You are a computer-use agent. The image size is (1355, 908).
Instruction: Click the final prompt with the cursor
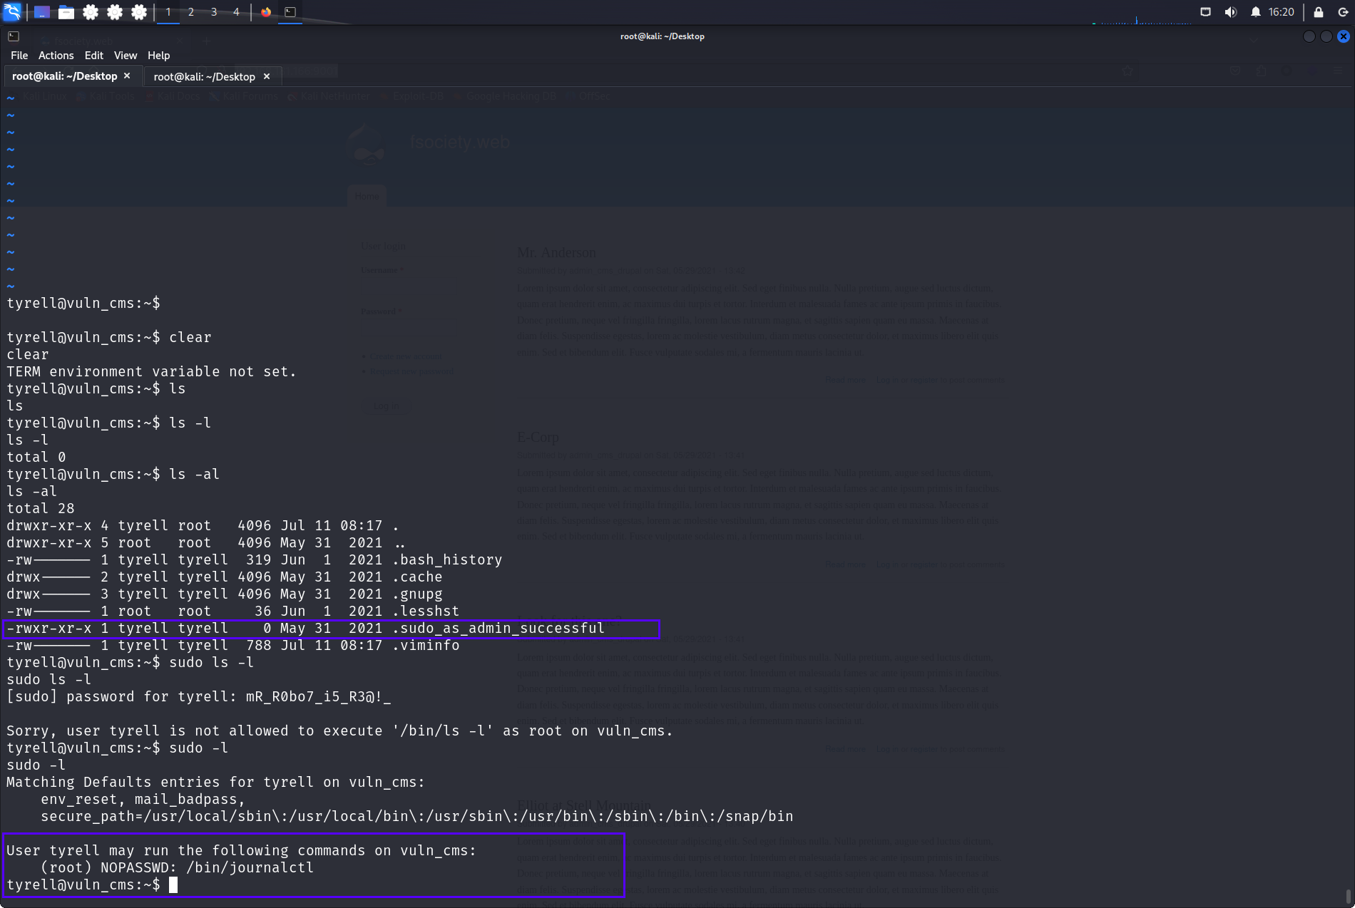(x=92, y=885)
